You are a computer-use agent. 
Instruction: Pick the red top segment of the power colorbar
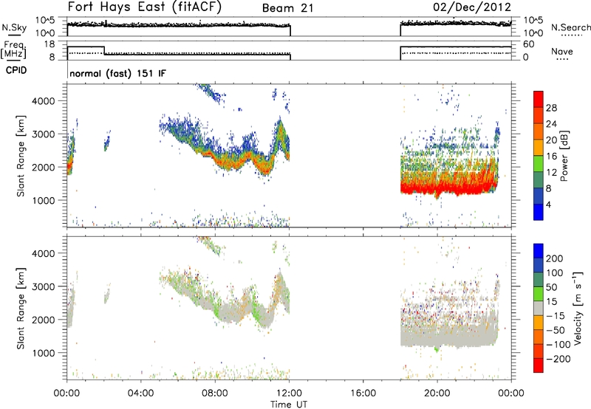pos(539,99)
